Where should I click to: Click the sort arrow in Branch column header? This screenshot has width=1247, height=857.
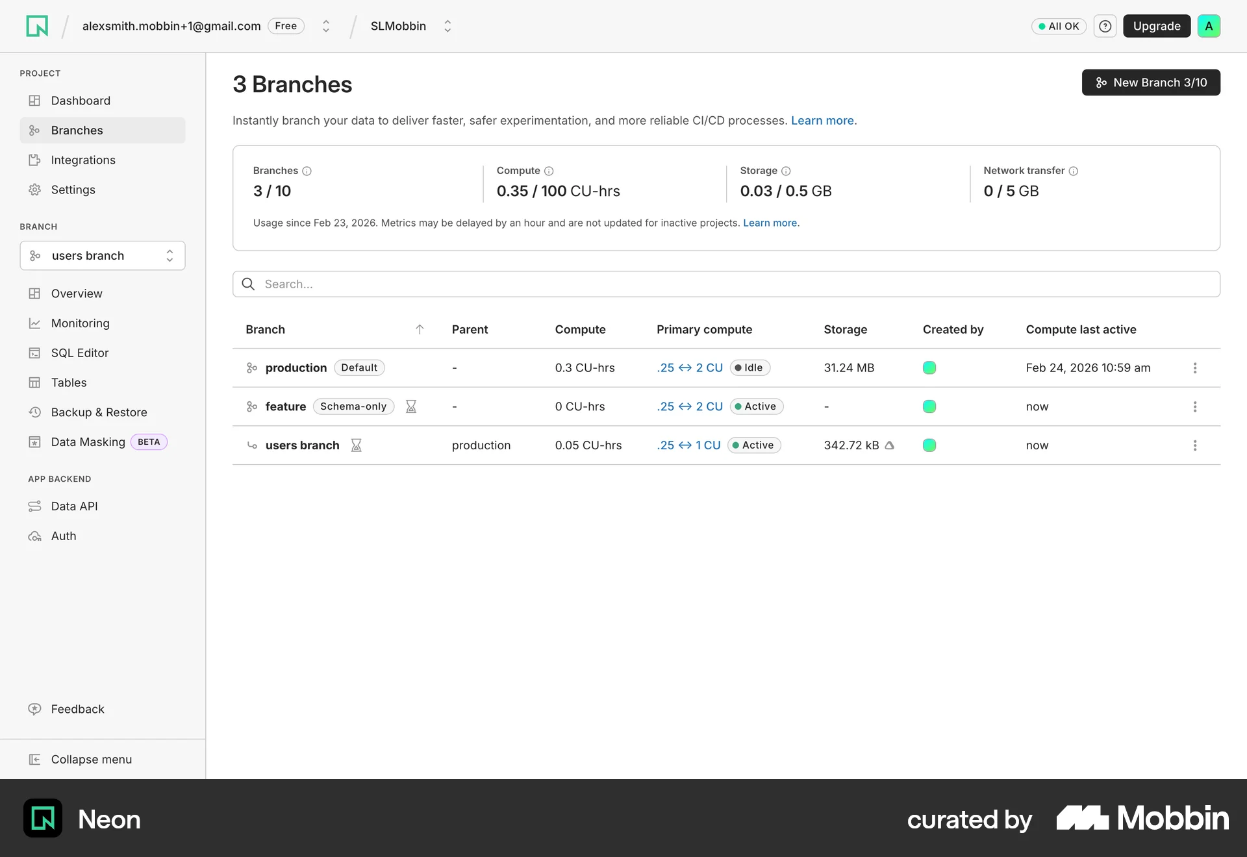click(420, 329)
